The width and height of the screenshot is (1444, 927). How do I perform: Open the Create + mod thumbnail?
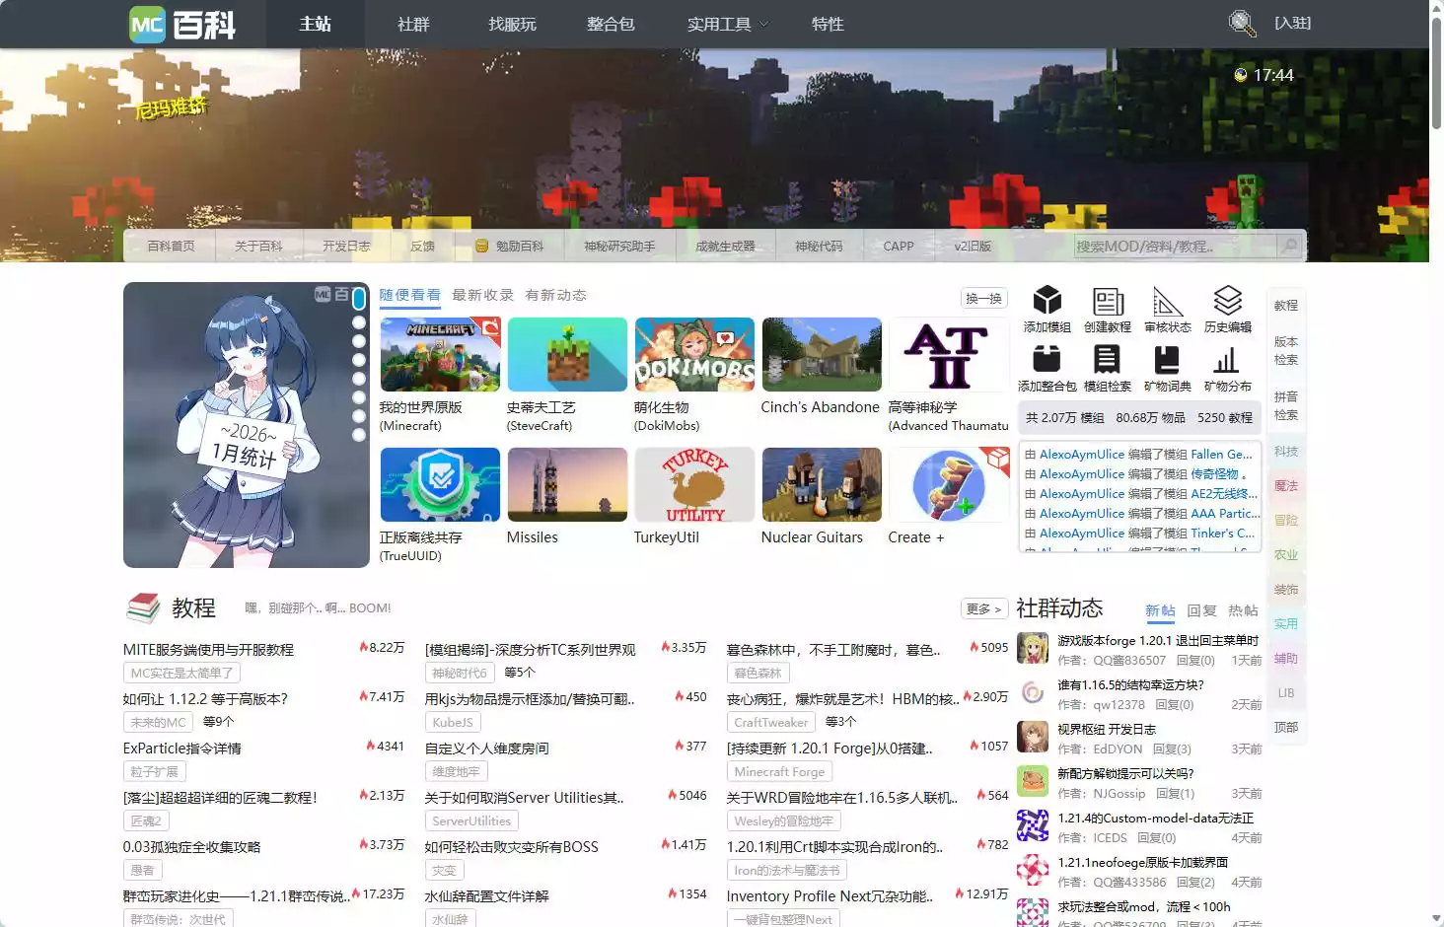click(x=948, y=484)
